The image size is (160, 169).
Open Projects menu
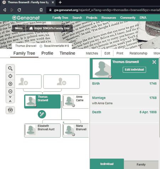(x=92, y=18)
